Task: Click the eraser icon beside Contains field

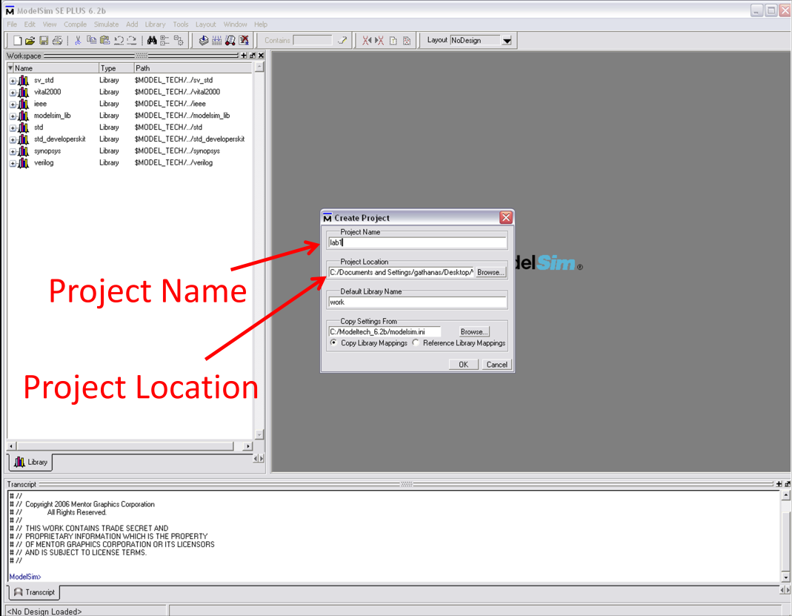Action: (342, 41)
